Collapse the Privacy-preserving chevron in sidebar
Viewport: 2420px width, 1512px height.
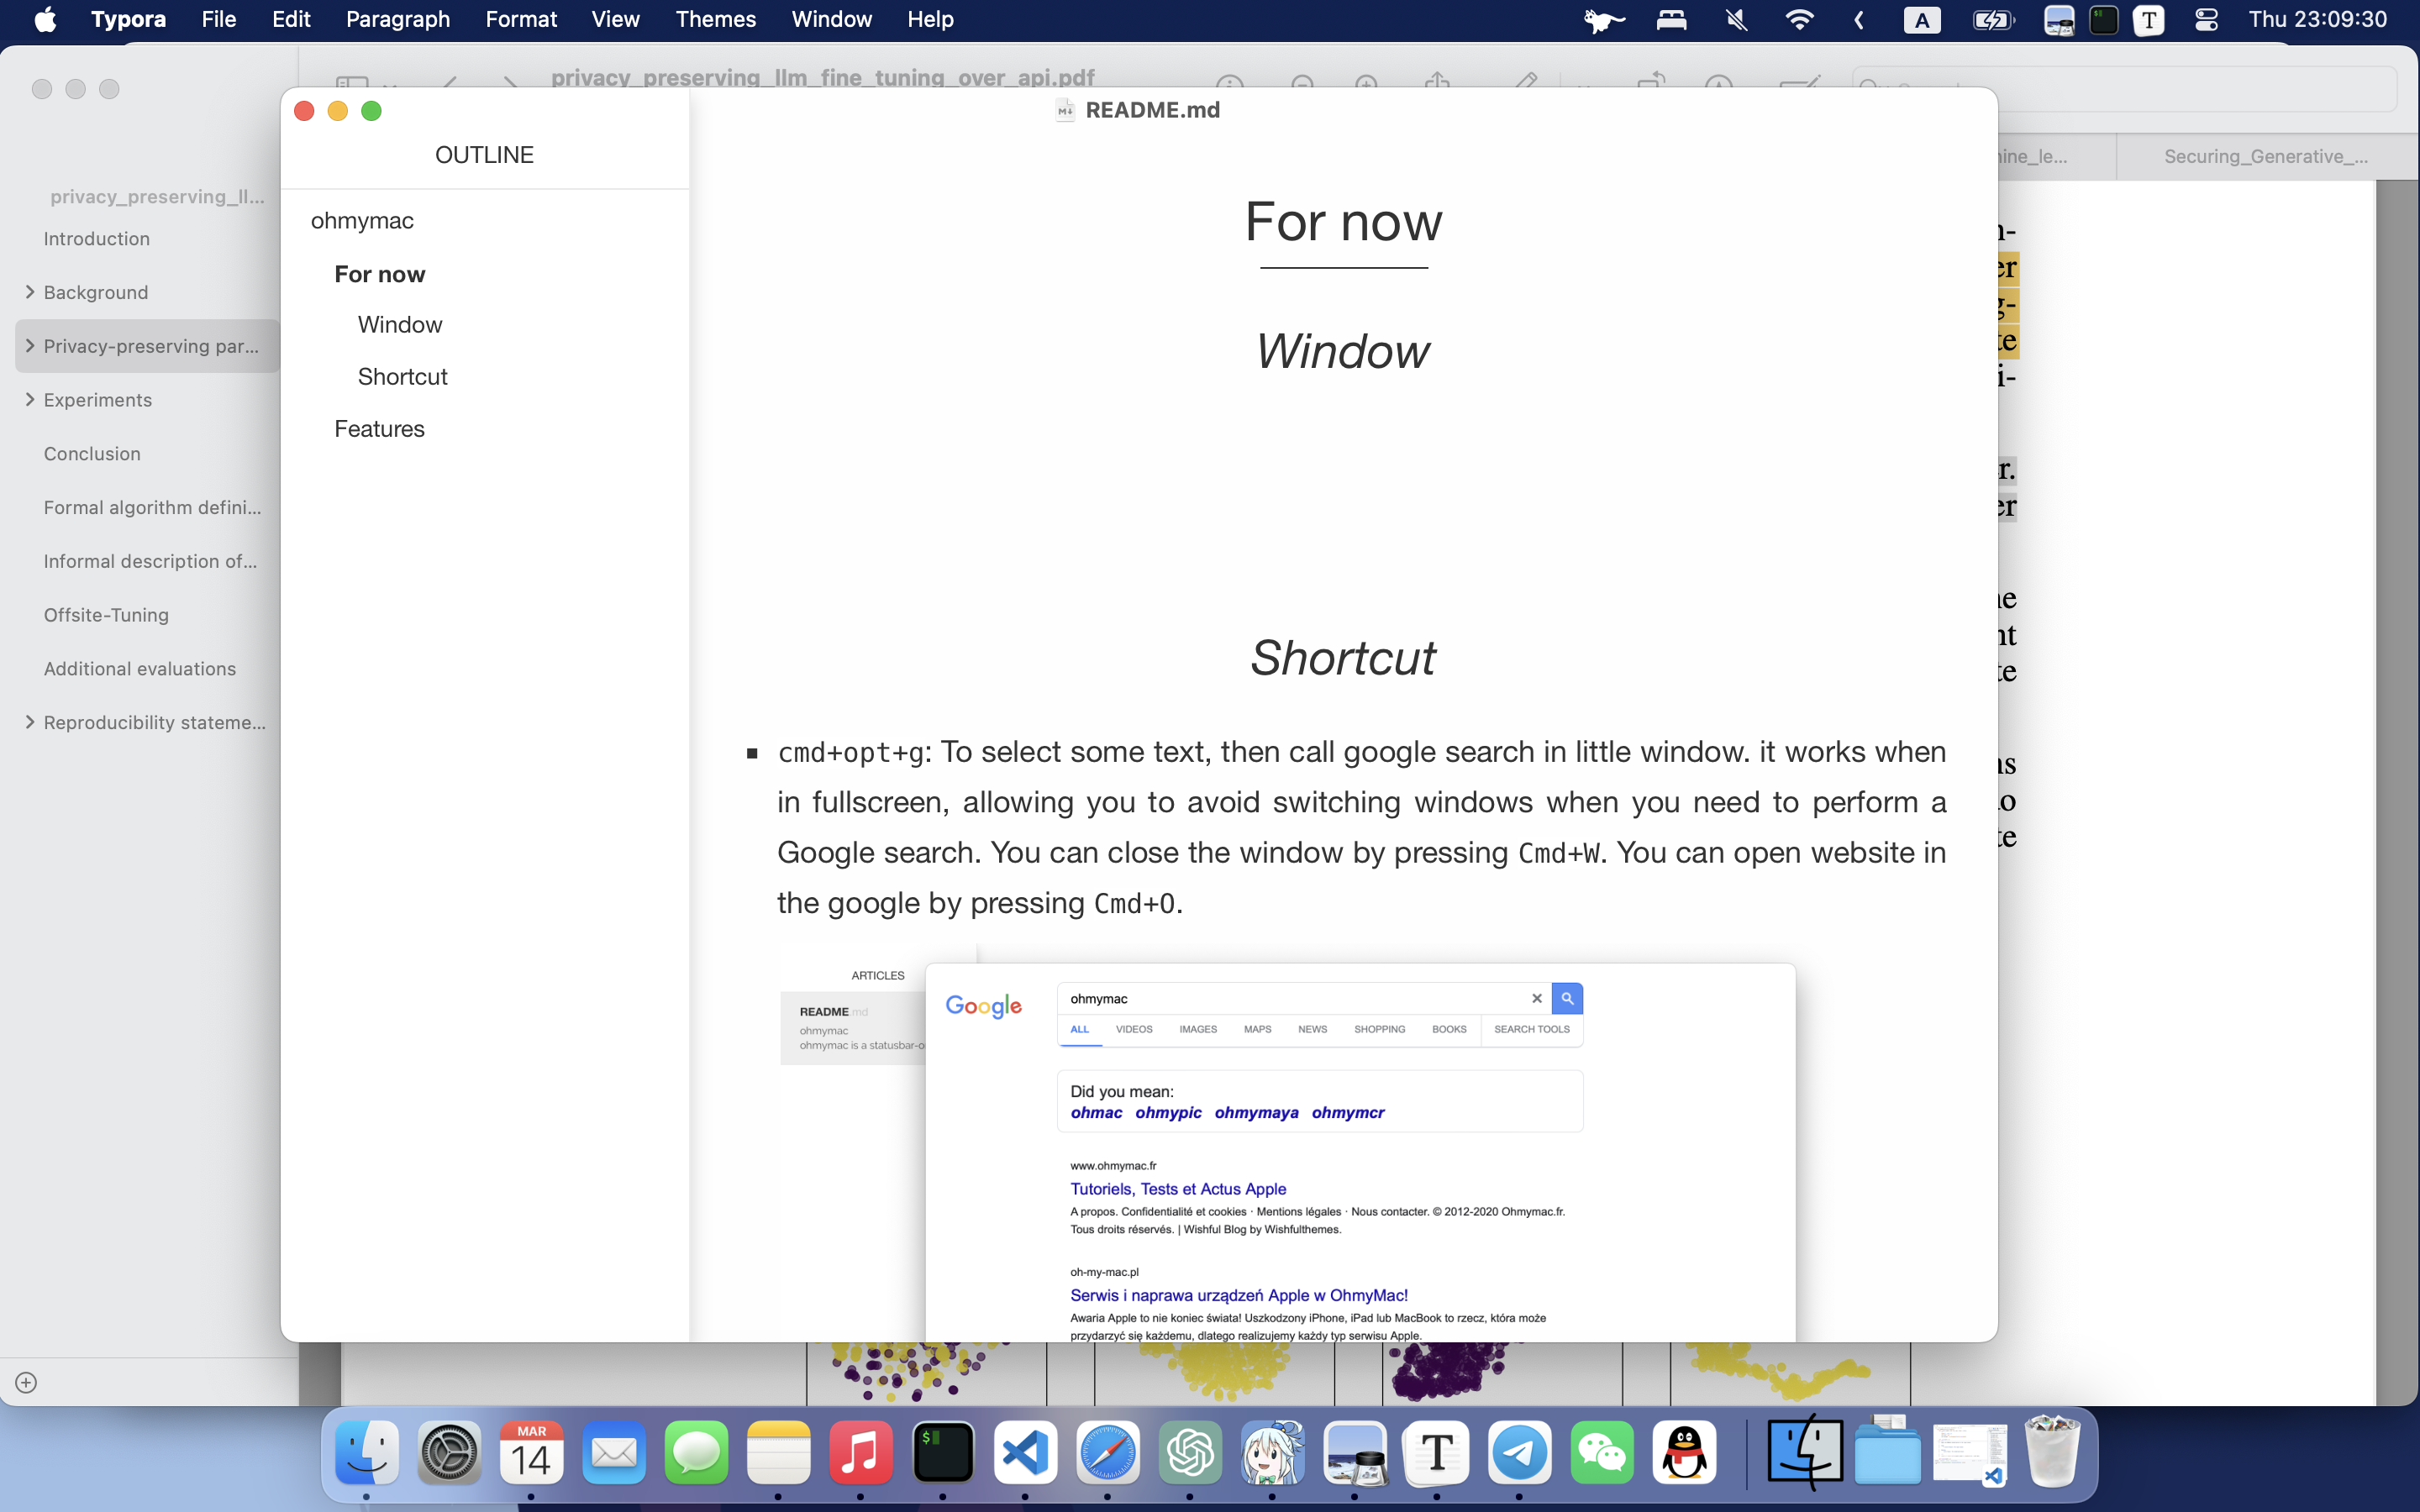coord(28,346)
